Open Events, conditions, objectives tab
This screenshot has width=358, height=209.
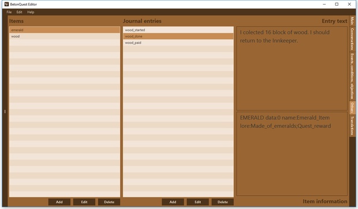point(352,76)
